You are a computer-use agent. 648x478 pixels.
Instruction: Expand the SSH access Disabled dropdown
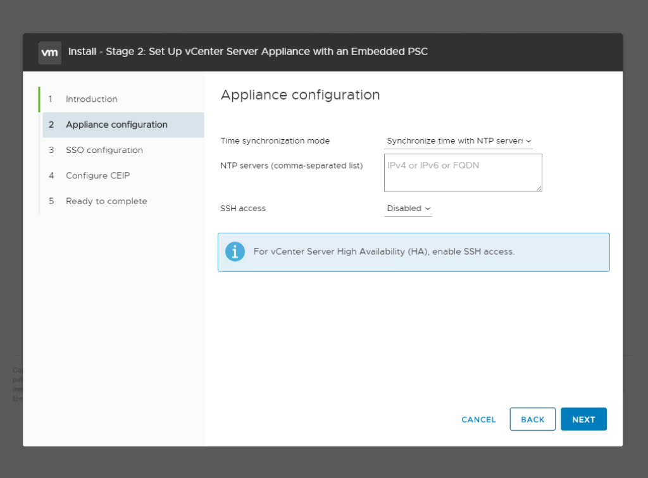[408, 208]
